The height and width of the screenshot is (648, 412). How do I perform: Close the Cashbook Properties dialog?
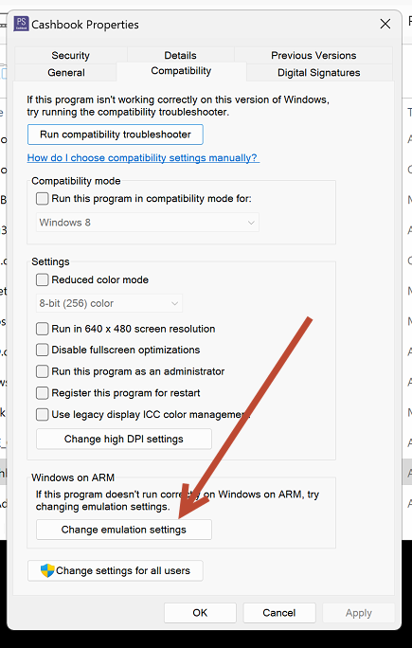coord(385,24)
